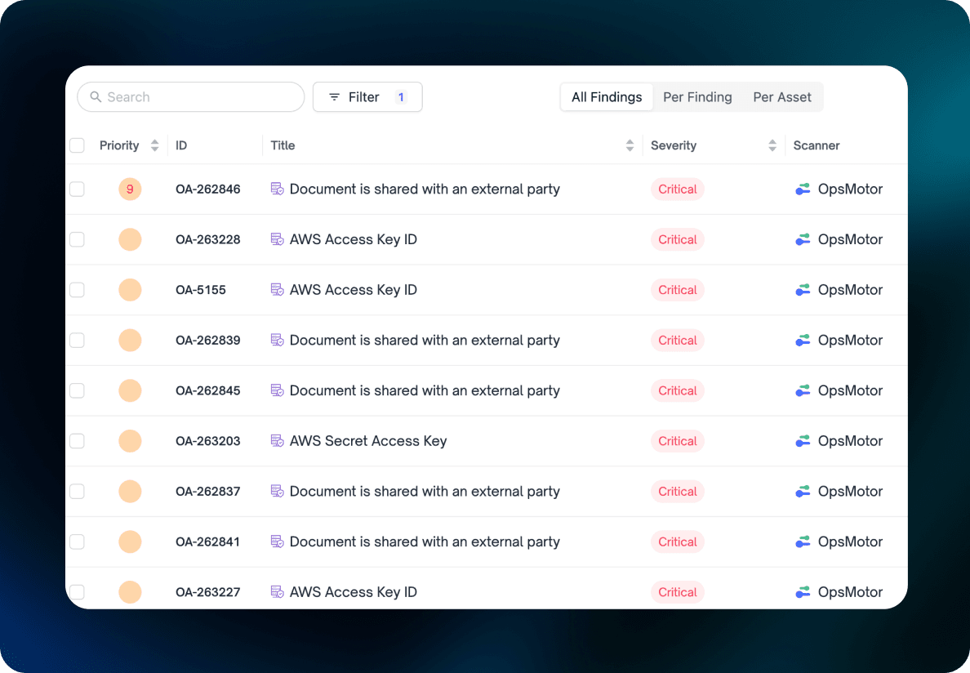Check the box for OA-262841
This screenshot has width=970, height=673.
click(78, 542)
